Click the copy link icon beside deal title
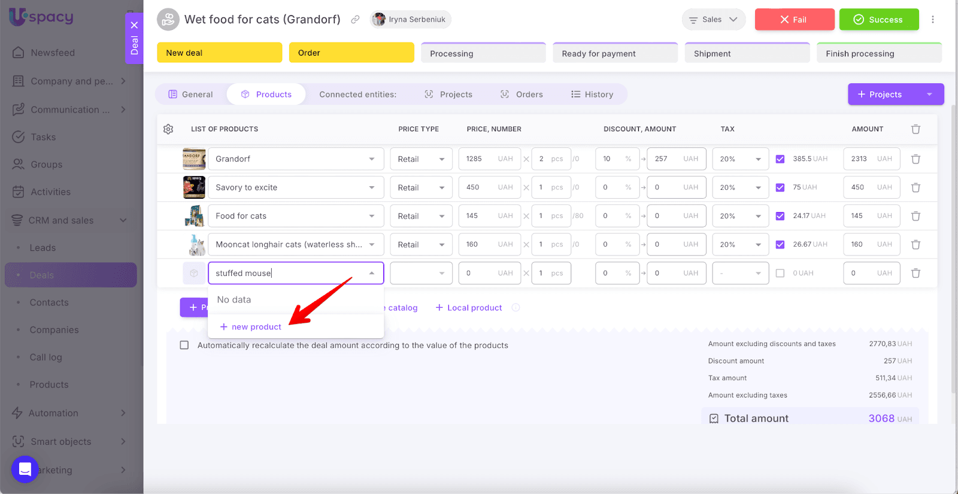The image size is (958, 494). click(355, 20)
